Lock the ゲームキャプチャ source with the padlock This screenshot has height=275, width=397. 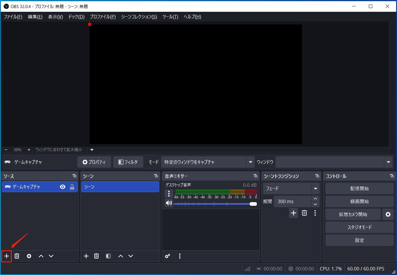72,186
